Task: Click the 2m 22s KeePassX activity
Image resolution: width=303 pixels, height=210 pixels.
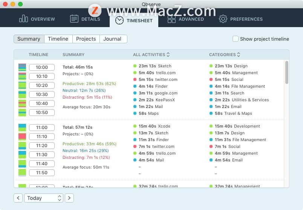Action: click(x=154, y=100)
